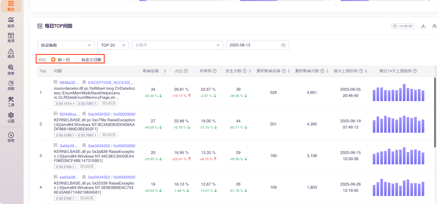This screenshot has height=204, width=438.
Task: Open the 洞察 insights page in sidebar
Action: pos(11,85)
